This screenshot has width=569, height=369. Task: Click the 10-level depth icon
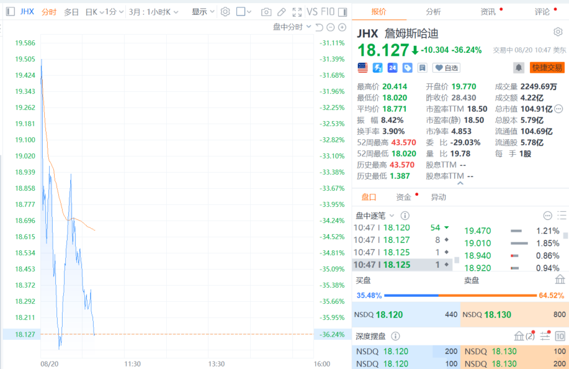coord(560,336)
